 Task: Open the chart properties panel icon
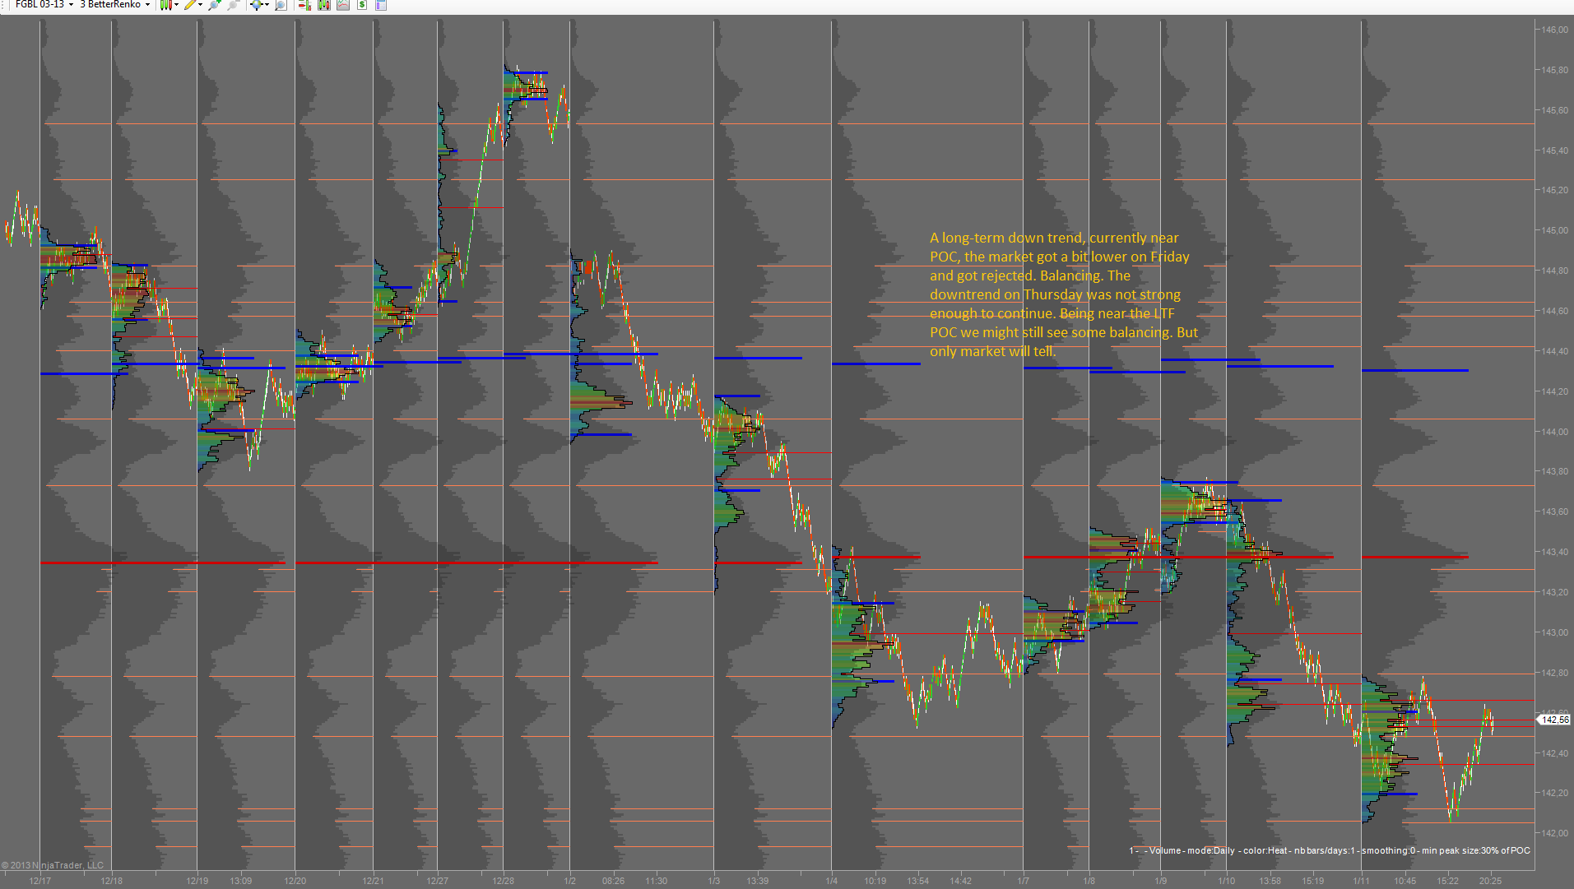[x=381, y=5]
